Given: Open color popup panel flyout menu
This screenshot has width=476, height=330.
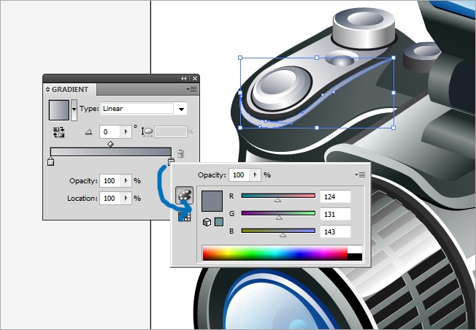Looking at the screenshot, I should click(360, 175).
